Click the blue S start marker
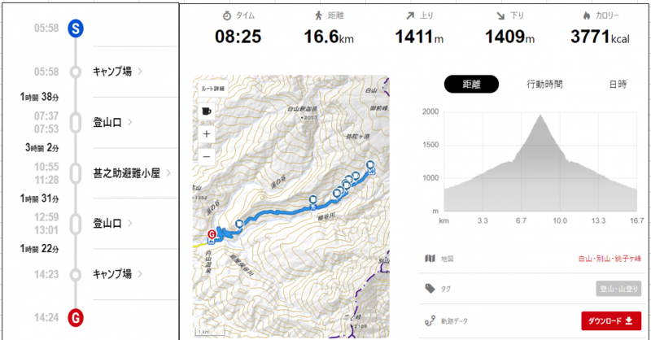 click(x=76, y=28)
